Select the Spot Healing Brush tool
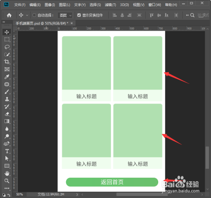The width and height of the screenshot is (211, 198). [7, 84]
